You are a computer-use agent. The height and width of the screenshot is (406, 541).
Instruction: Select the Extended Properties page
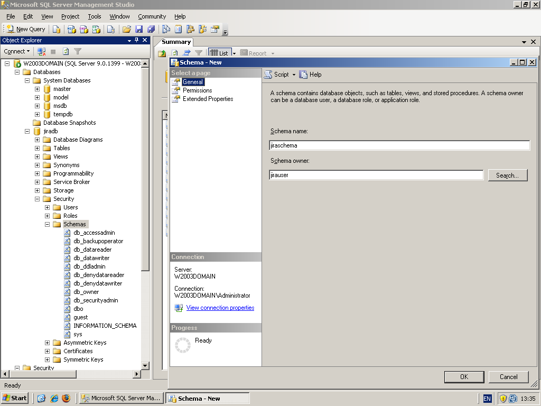coord(208,99)
